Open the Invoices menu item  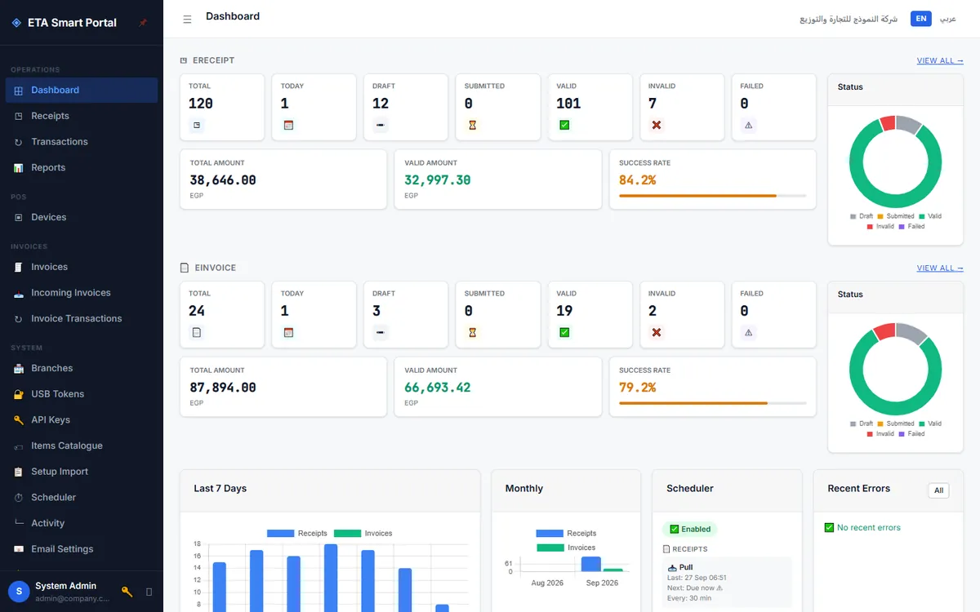[x=82, y=267]
